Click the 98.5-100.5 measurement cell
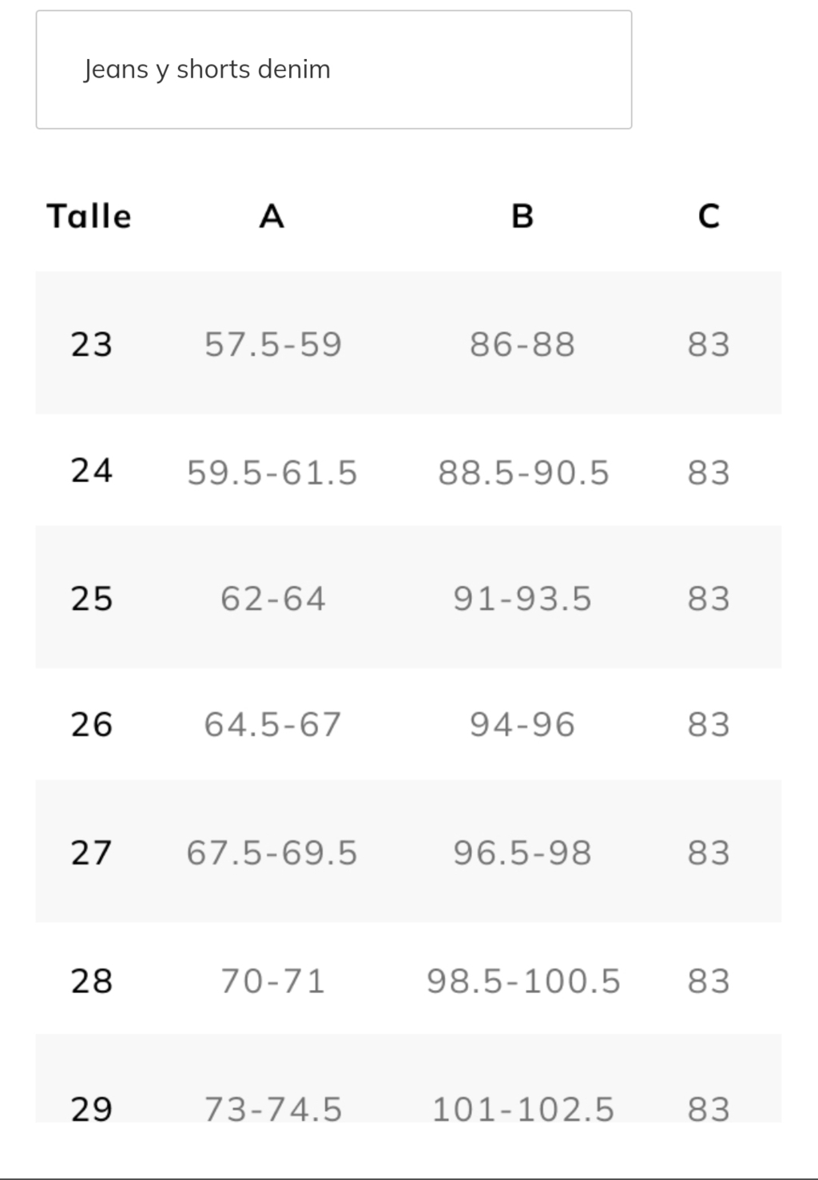Viewport: 818px width, 1180px height. click(523, 980)
